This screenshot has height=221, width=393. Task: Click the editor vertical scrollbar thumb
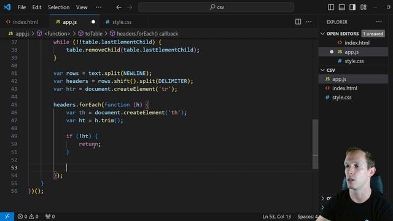tap(315, 144)
